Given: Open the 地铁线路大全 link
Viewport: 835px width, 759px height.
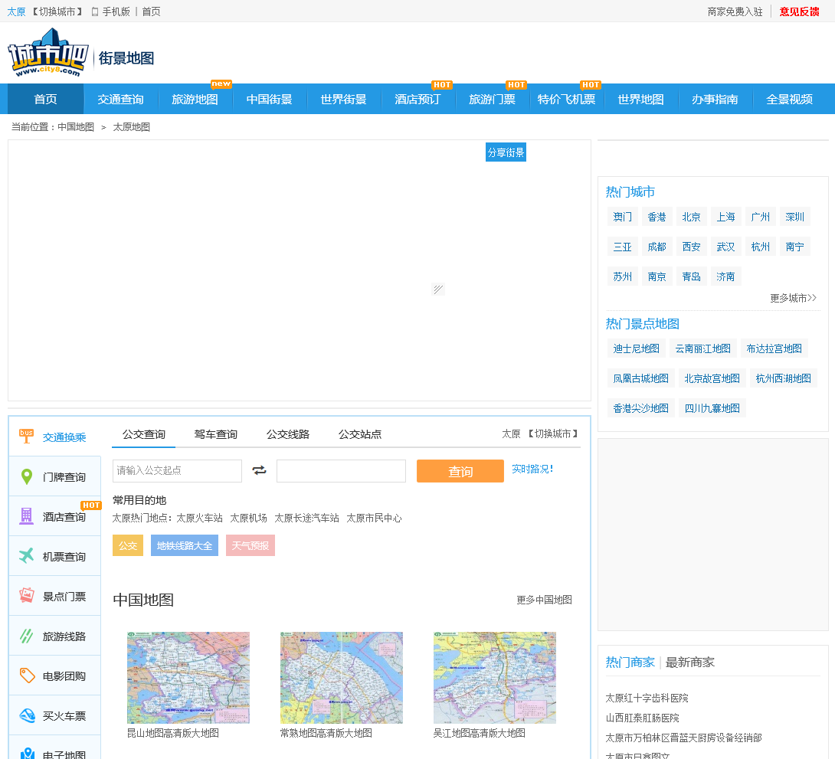Looking at the screenshot, I should [x=184, y=545].
